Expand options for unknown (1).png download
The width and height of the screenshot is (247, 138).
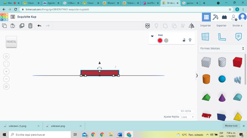pos(38,126)
